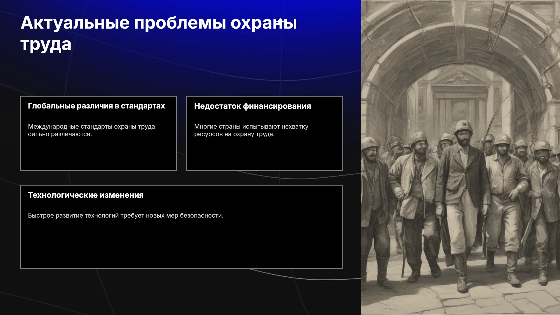
Task: Select the workers illustration on the right
Action: tap(461, 157)
